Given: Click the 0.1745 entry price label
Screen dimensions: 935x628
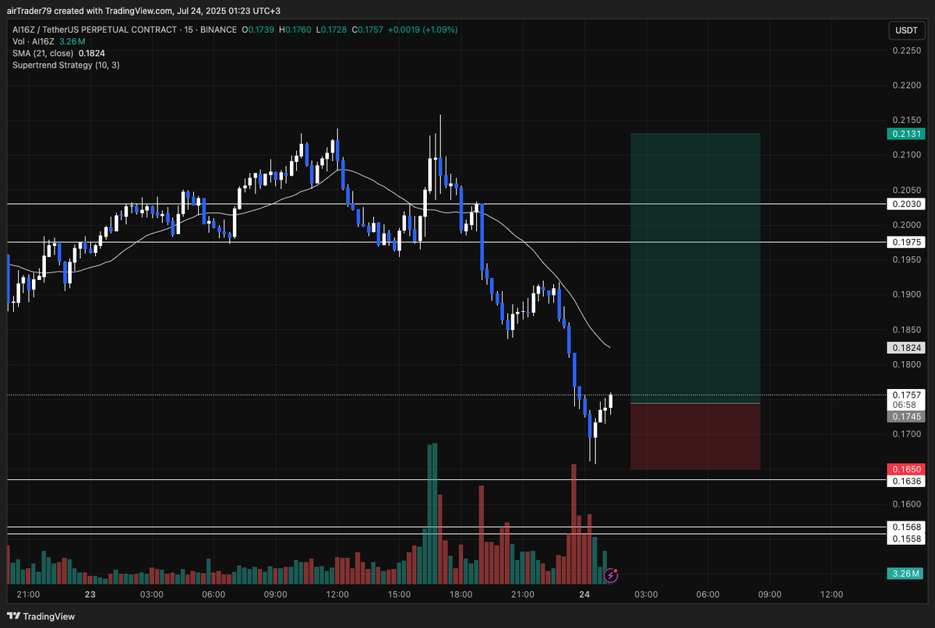Looking at the screenshot, I should pyautogui.click(x=905, y=417).
